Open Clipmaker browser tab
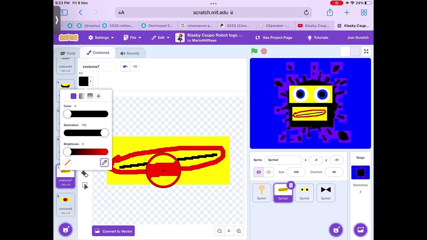 [x=276, y=26]
